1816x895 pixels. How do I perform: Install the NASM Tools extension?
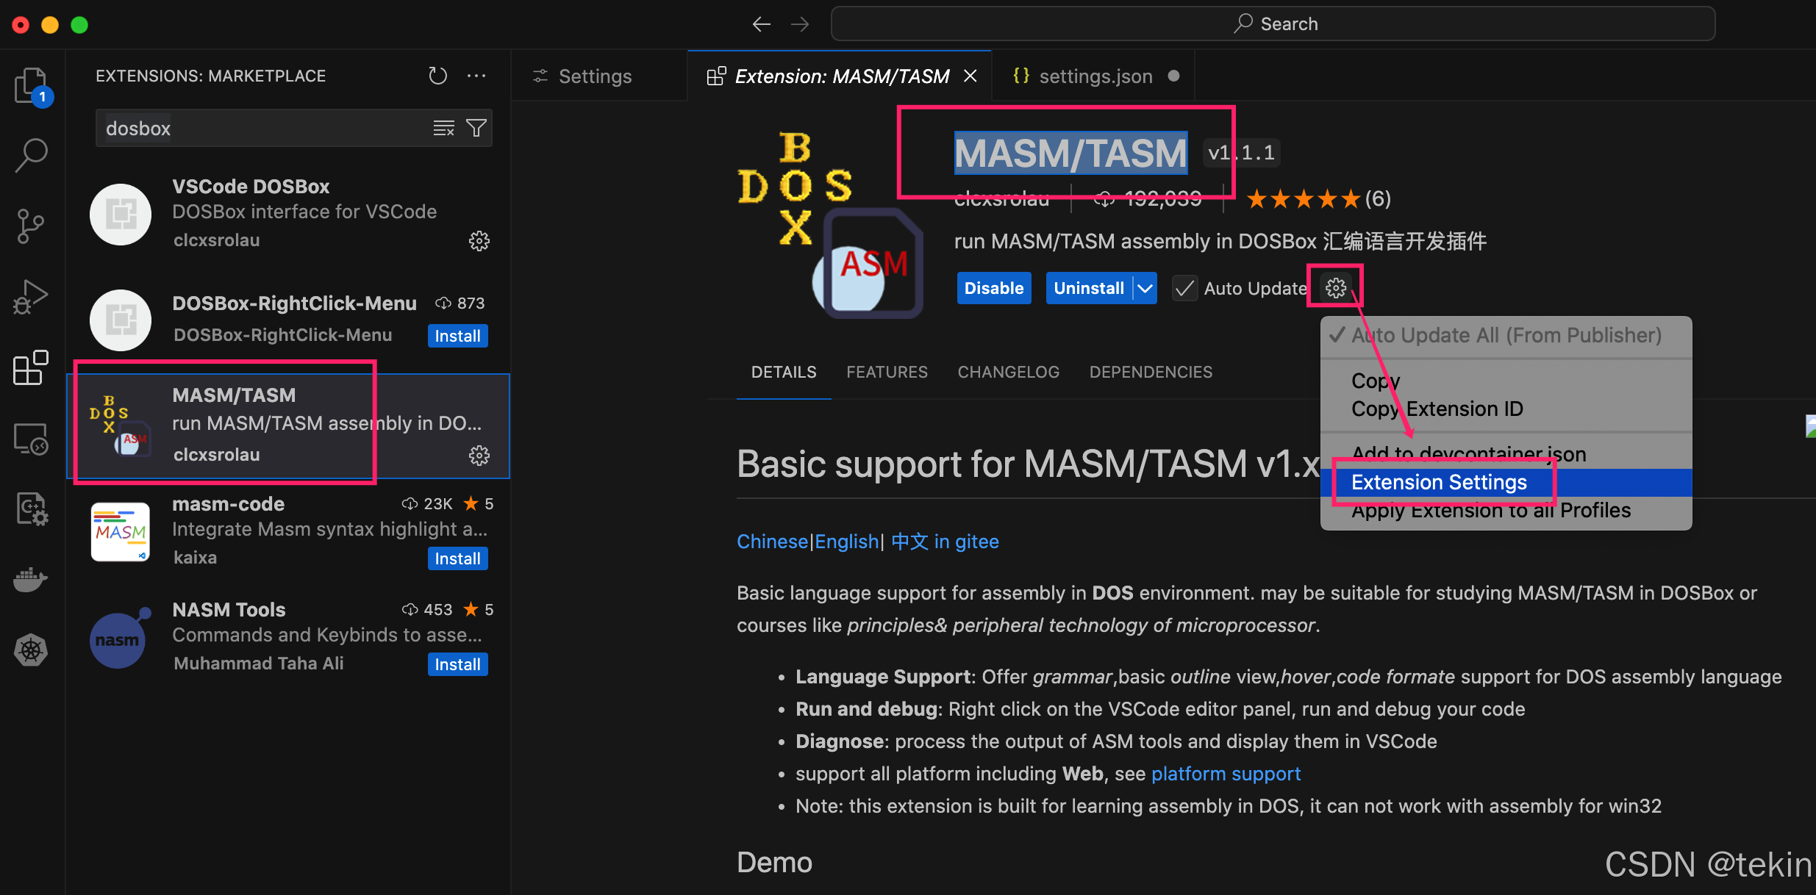457,664
